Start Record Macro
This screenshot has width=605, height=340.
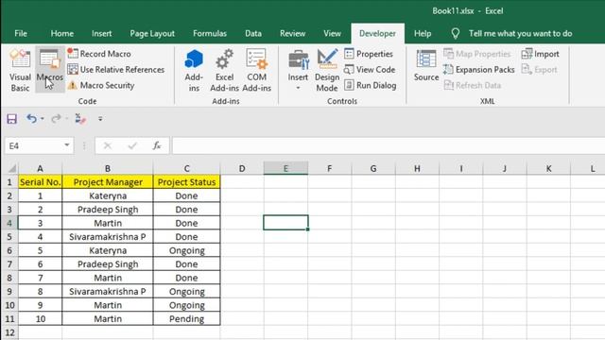(99, 54)
